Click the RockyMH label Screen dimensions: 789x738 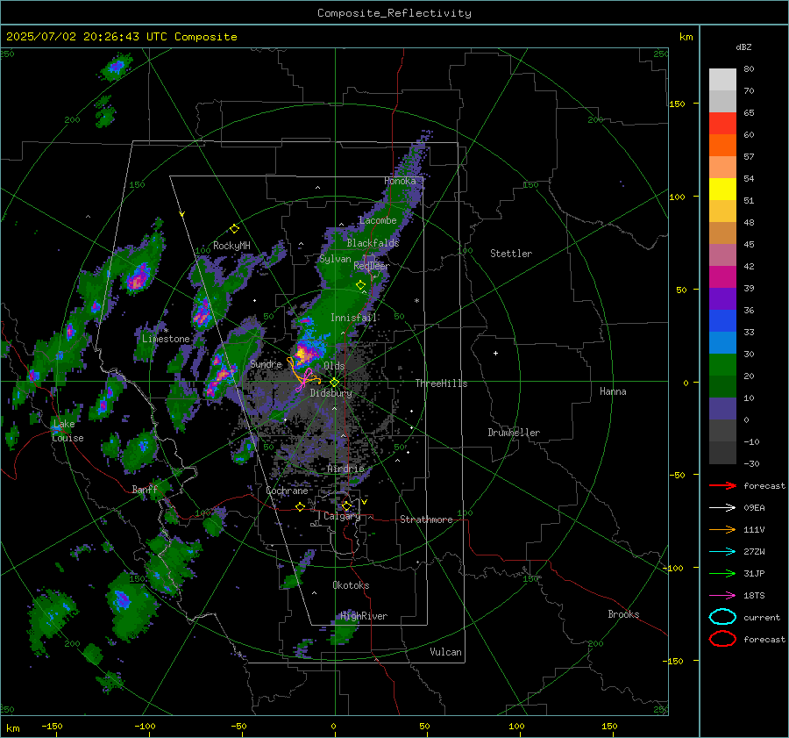click(231, 246)
